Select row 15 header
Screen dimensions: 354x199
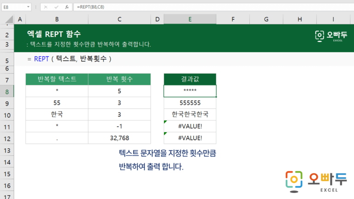tap(7, 174)
